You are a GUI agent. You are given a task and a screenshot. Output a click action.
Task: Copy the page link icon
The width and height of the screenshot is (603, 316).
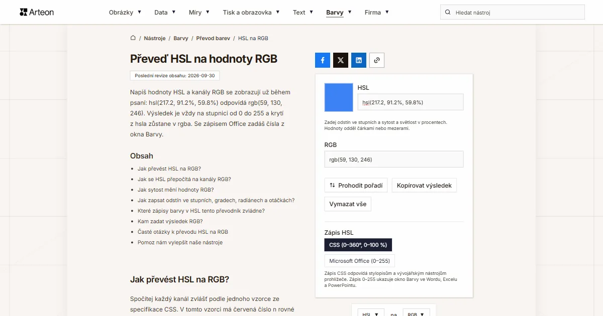(377, 60)
